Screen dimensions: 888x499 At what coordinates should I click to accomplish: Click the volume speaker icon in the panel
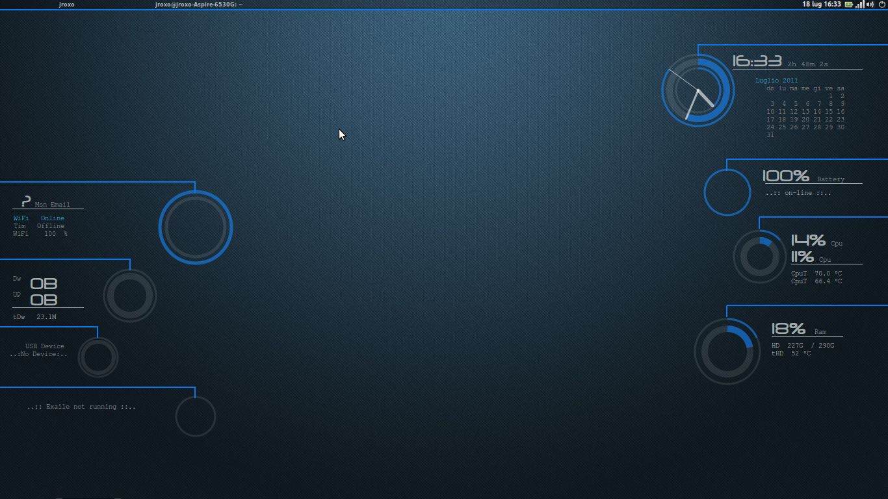870,5
